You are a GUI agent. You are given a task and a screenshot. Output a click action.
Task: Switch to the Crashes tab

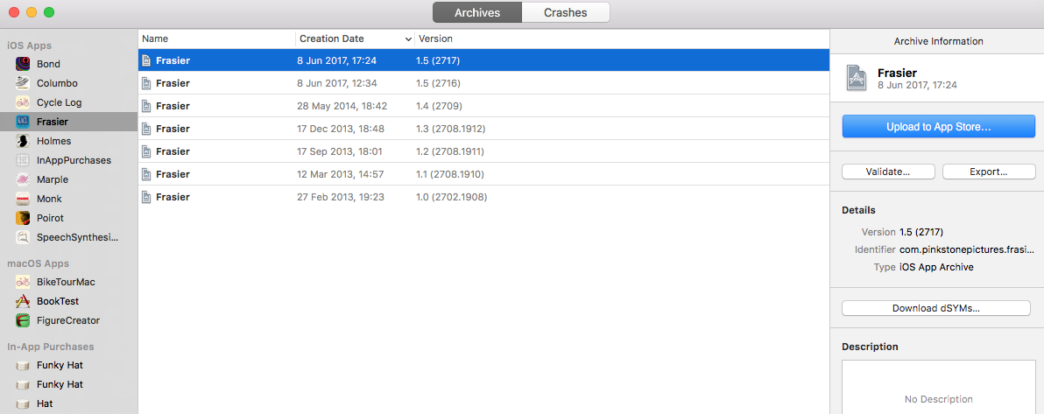coord(565,12)
